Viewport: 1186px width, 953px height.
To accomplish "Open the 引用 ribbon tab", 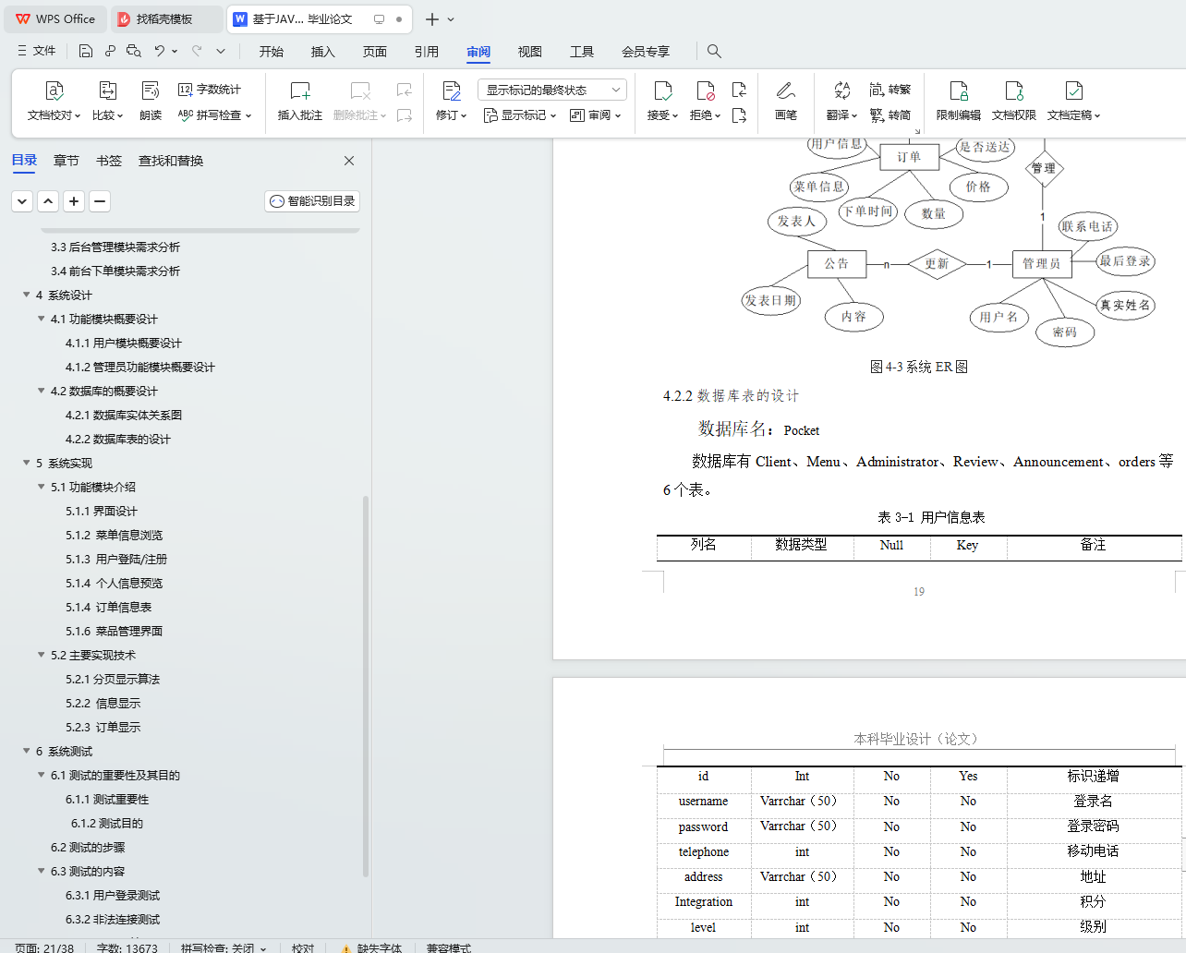I will coord(427,52).
